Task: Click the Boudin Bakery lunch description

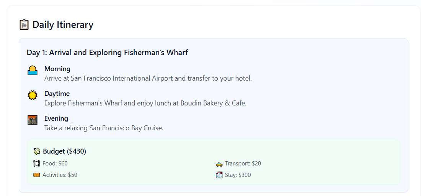Action: point(145,103)
